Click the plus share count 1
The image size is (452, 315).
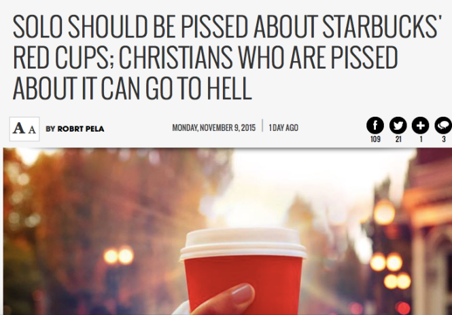(421, 139)
